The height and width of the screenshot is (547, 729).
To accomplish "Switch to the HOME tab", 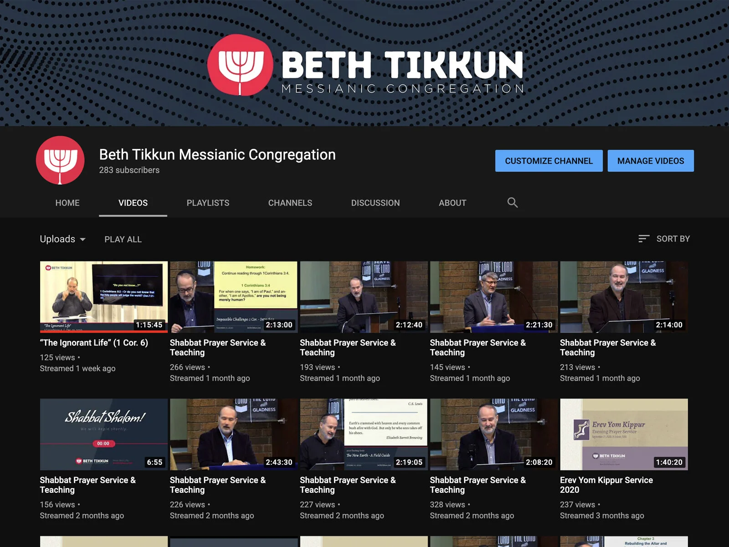I will [67, 203].
